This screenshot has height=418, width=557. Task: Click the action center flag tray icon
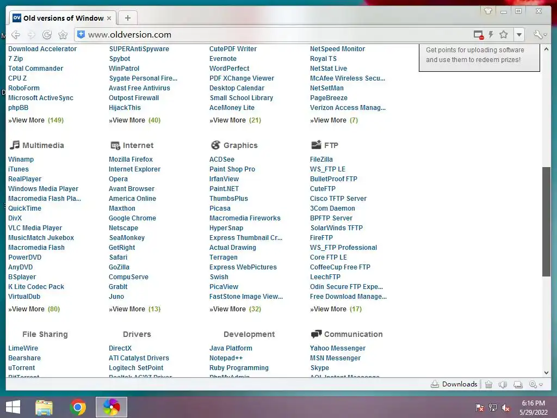point(479,408)
